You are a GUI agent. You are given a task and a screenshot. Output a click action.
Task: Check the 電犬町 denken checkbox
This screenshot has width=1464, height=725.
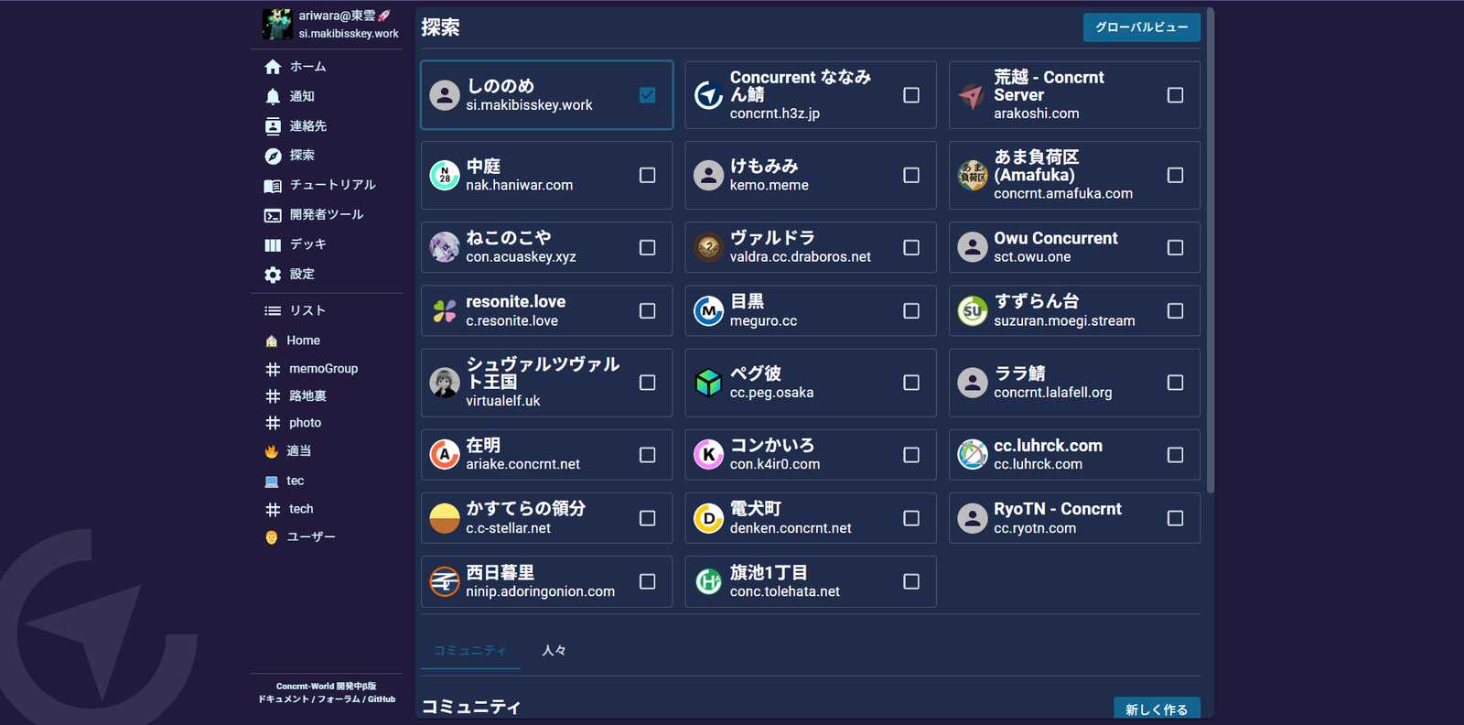911,518
